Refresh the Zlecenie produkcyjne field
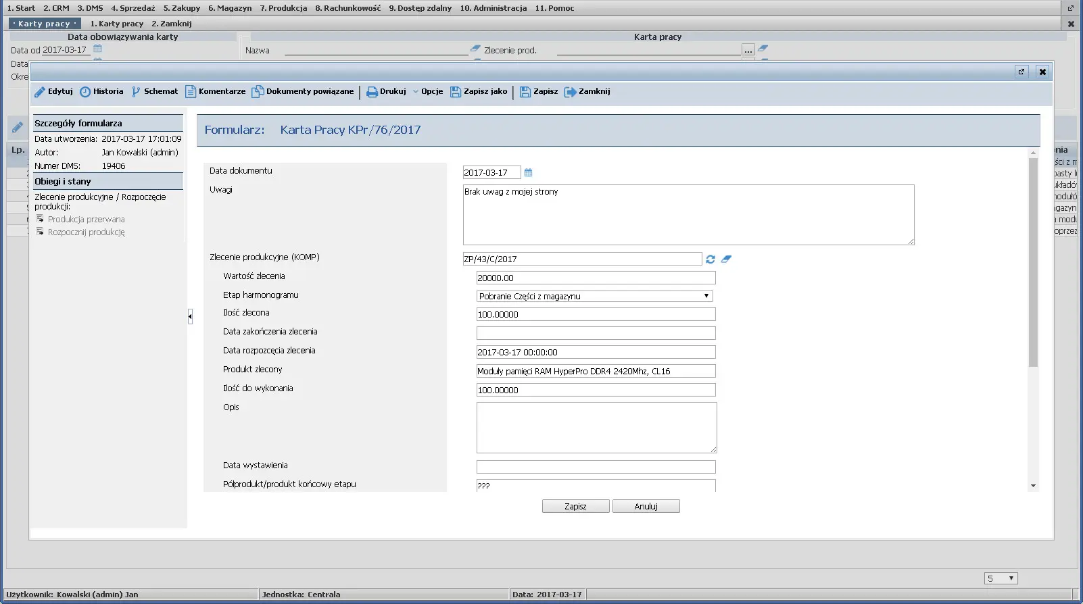The height and width of the screenshot is (604, 1083). click(711, 259)
